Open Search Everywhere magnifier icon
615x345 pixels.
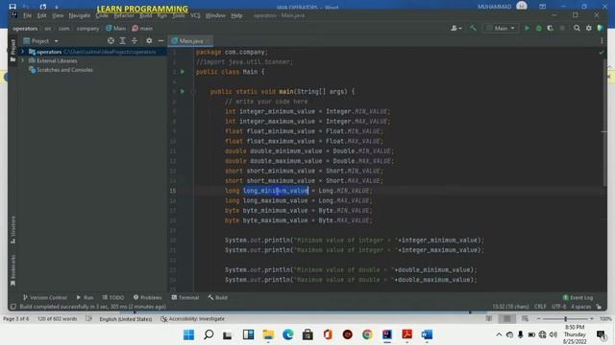(577, 28)
